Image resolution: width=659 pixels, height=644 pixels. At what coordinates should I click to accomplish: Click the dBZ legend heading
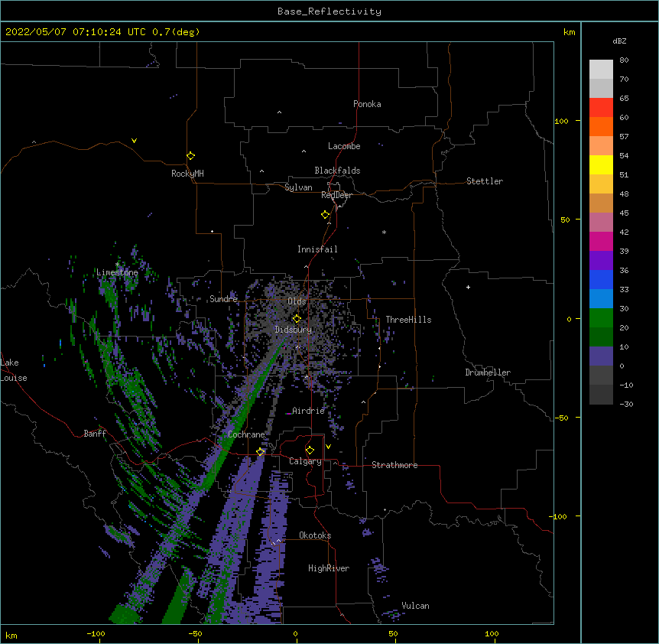(619, 41)
